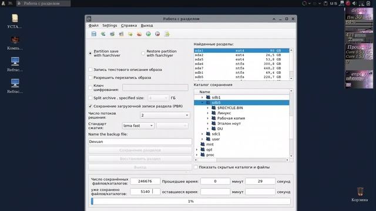The image size is (376, 211).
Task: Click the volume speaker tray icon
Action: pyautogui.click(x=354, y=4)
